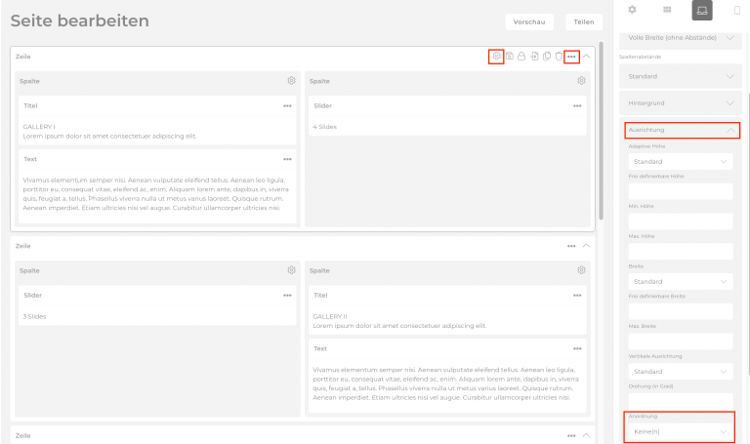This screenshot has height=444, width=750.
Task: Click the save icon in first Zeile toolbar
Action: (x=510, y=57)
